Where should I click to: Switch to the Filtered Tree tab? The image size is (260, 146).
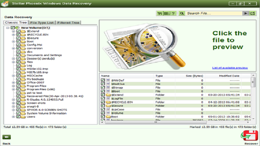tap(68, 22)
